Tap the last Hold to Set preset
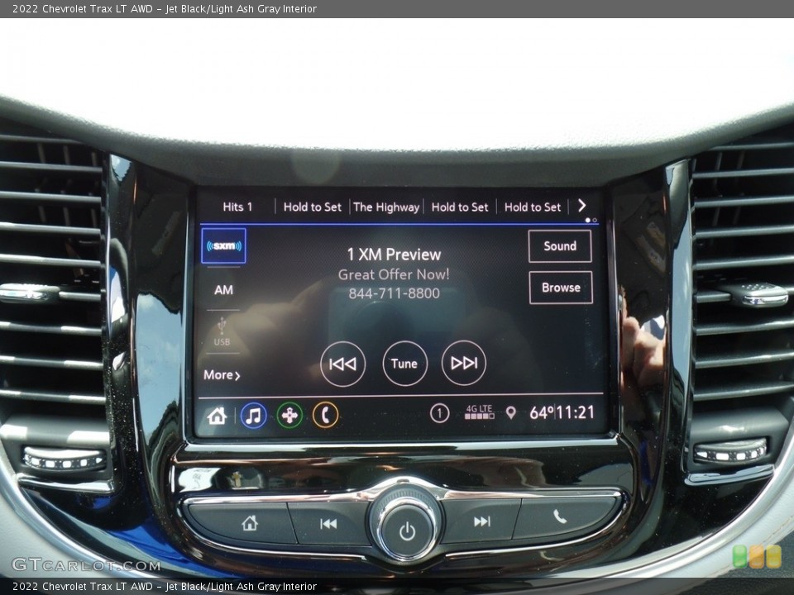Screen dimensions: 794x595 (533, 207)
